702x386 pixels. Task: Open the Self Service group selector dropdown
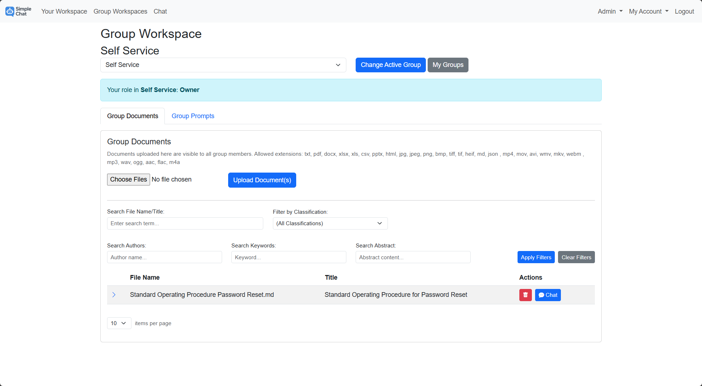tap(223, 65)
